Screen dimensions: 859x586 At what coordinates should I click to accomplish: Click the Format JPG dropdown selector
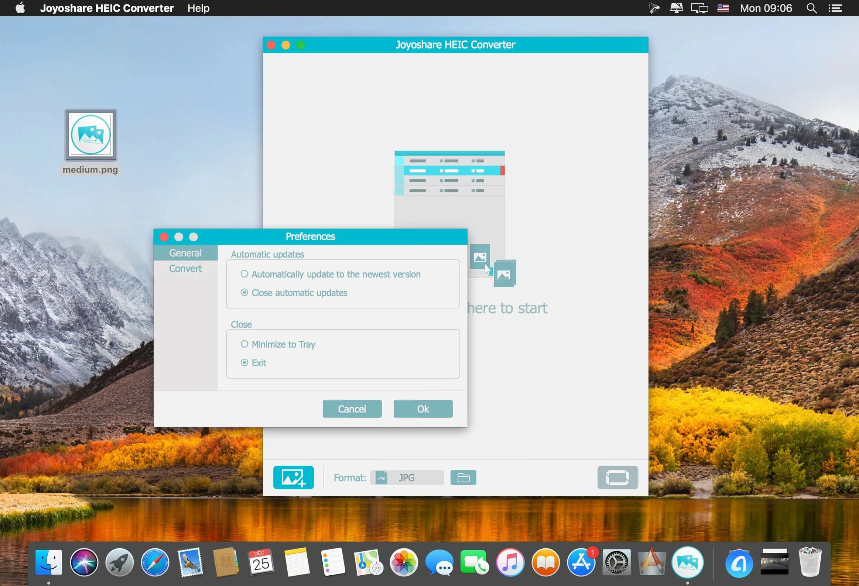[x=406, y=478]
